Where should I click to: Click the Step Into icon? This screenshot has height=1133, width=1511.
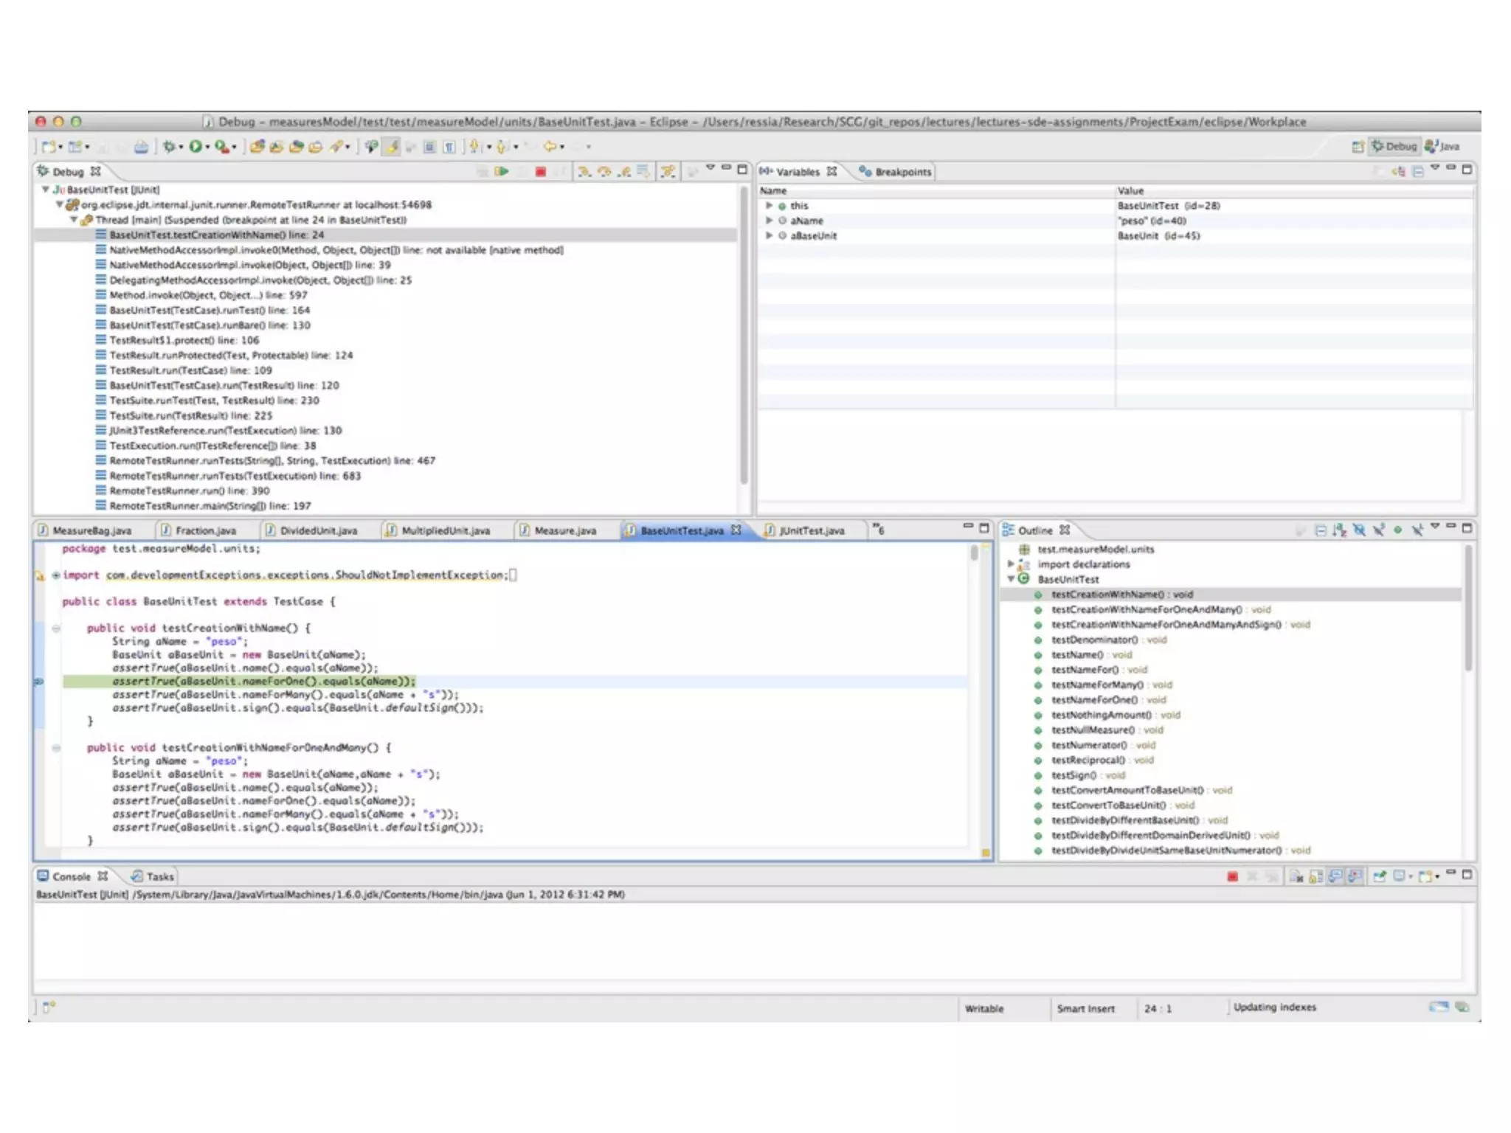point(584,172)
